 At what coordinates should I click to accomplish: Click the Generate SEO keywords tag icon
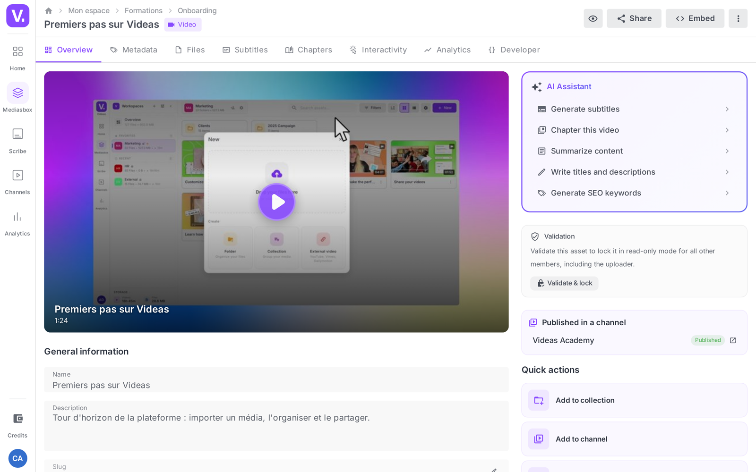coord(541,193)
